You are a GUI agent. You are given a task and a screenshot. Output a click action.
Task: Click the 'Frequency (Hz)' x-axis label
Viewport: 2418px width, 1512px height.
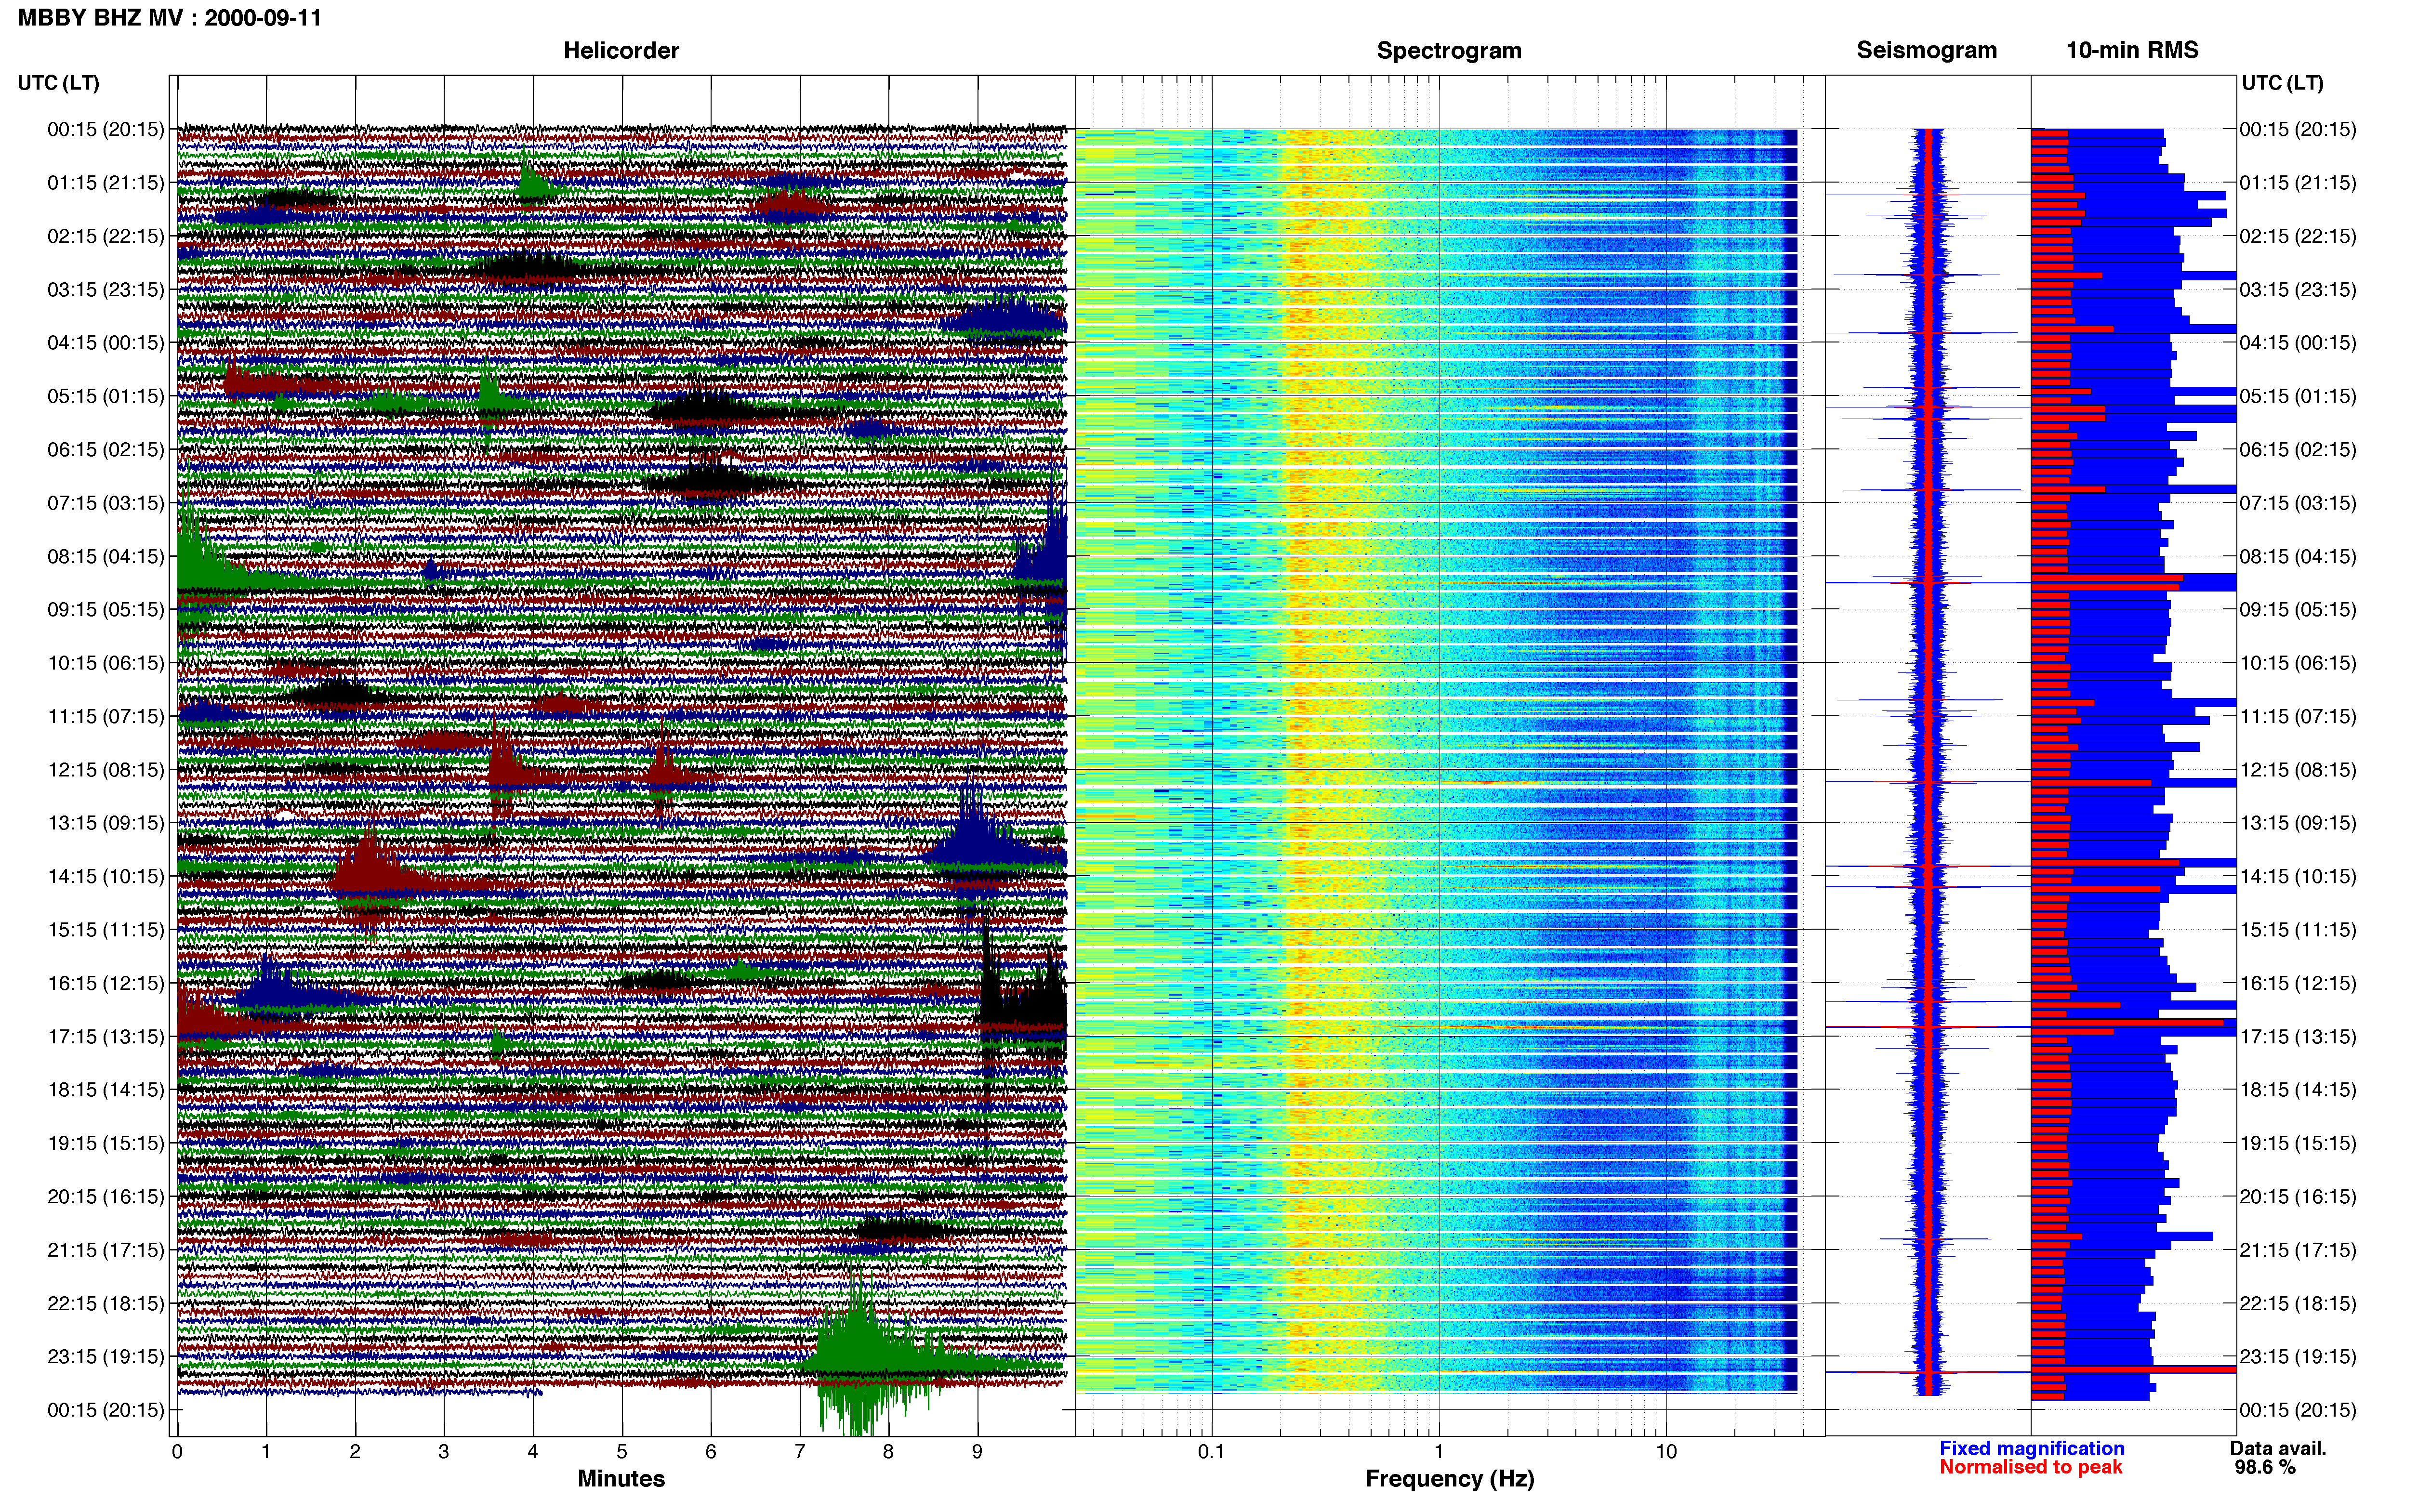tap(1449, 1479)
